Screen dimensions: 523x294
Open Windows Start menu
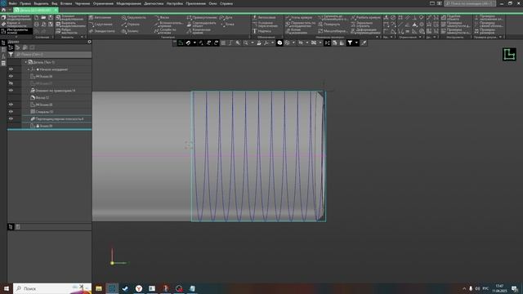click(x=7, y=288)
